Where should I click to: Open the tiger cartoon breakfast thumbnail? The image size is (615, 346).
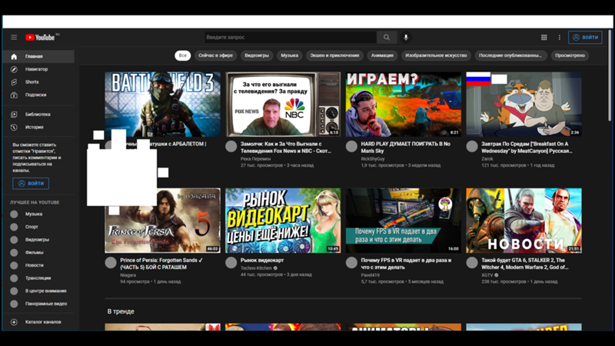(x=524, y=104)
